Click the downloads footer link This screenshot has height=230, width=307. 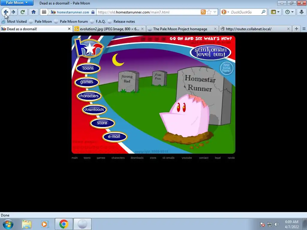click(137, 158)
